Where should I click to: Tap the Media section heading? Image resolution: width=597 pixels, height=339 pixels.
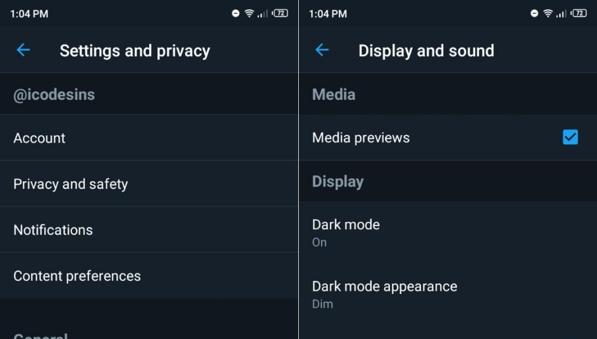click(x=333, y=94)
